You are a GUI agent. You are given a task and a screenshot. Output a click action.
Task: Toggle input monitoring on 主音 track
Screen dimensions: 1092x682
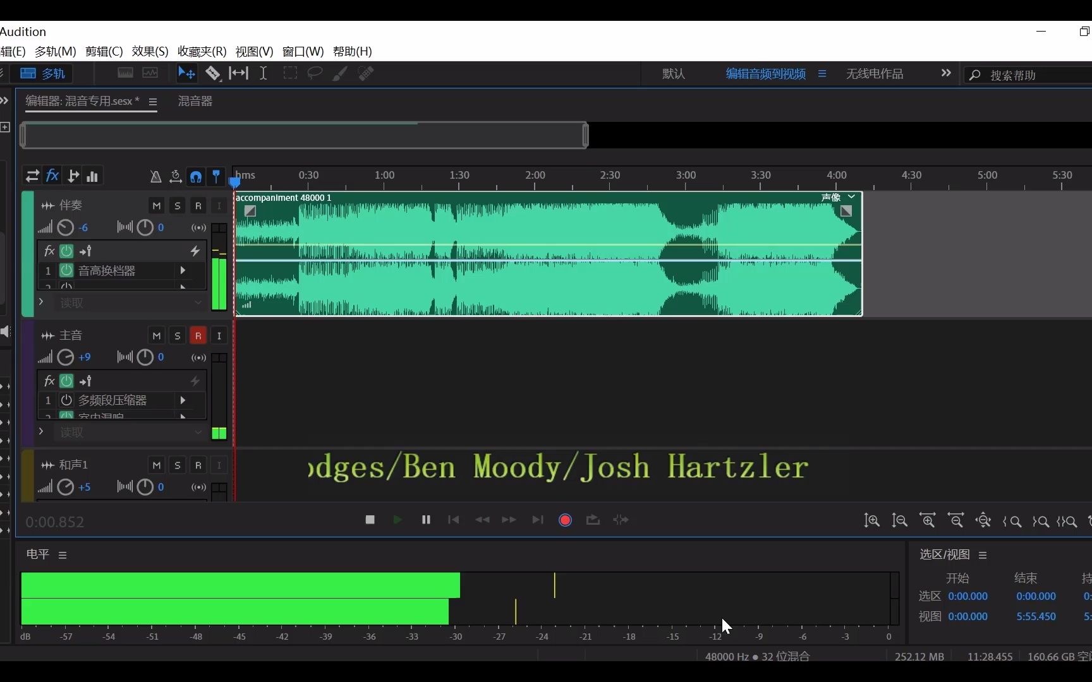click(x=219, y=335)
